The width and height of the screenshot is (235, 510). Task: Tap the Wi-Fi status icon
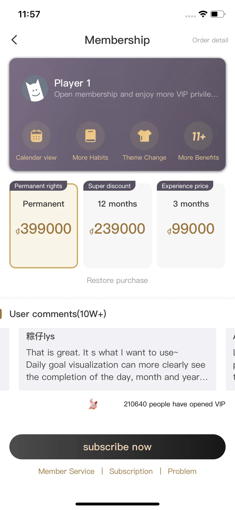point(203,14)
